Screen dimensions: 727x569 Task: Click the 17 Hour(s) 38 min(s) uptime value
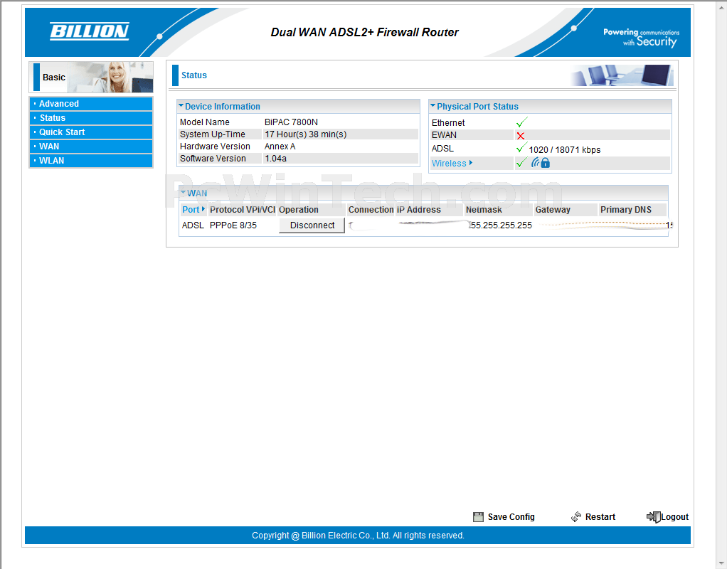pos(306,134)
